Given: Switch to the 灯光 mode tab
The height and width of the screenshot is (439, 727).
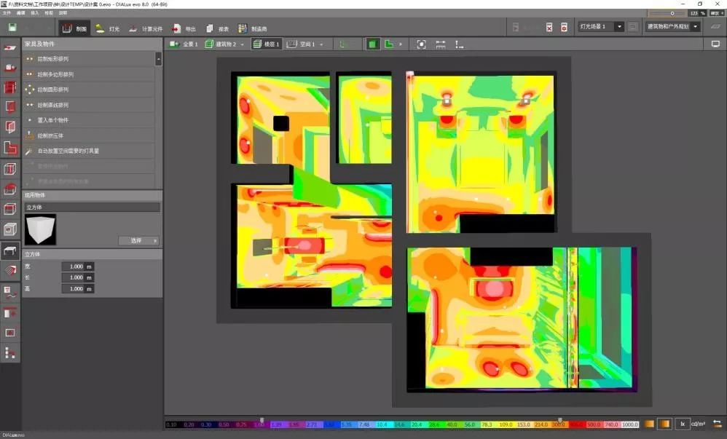Looking at the screenshot, I should point(108,28).
